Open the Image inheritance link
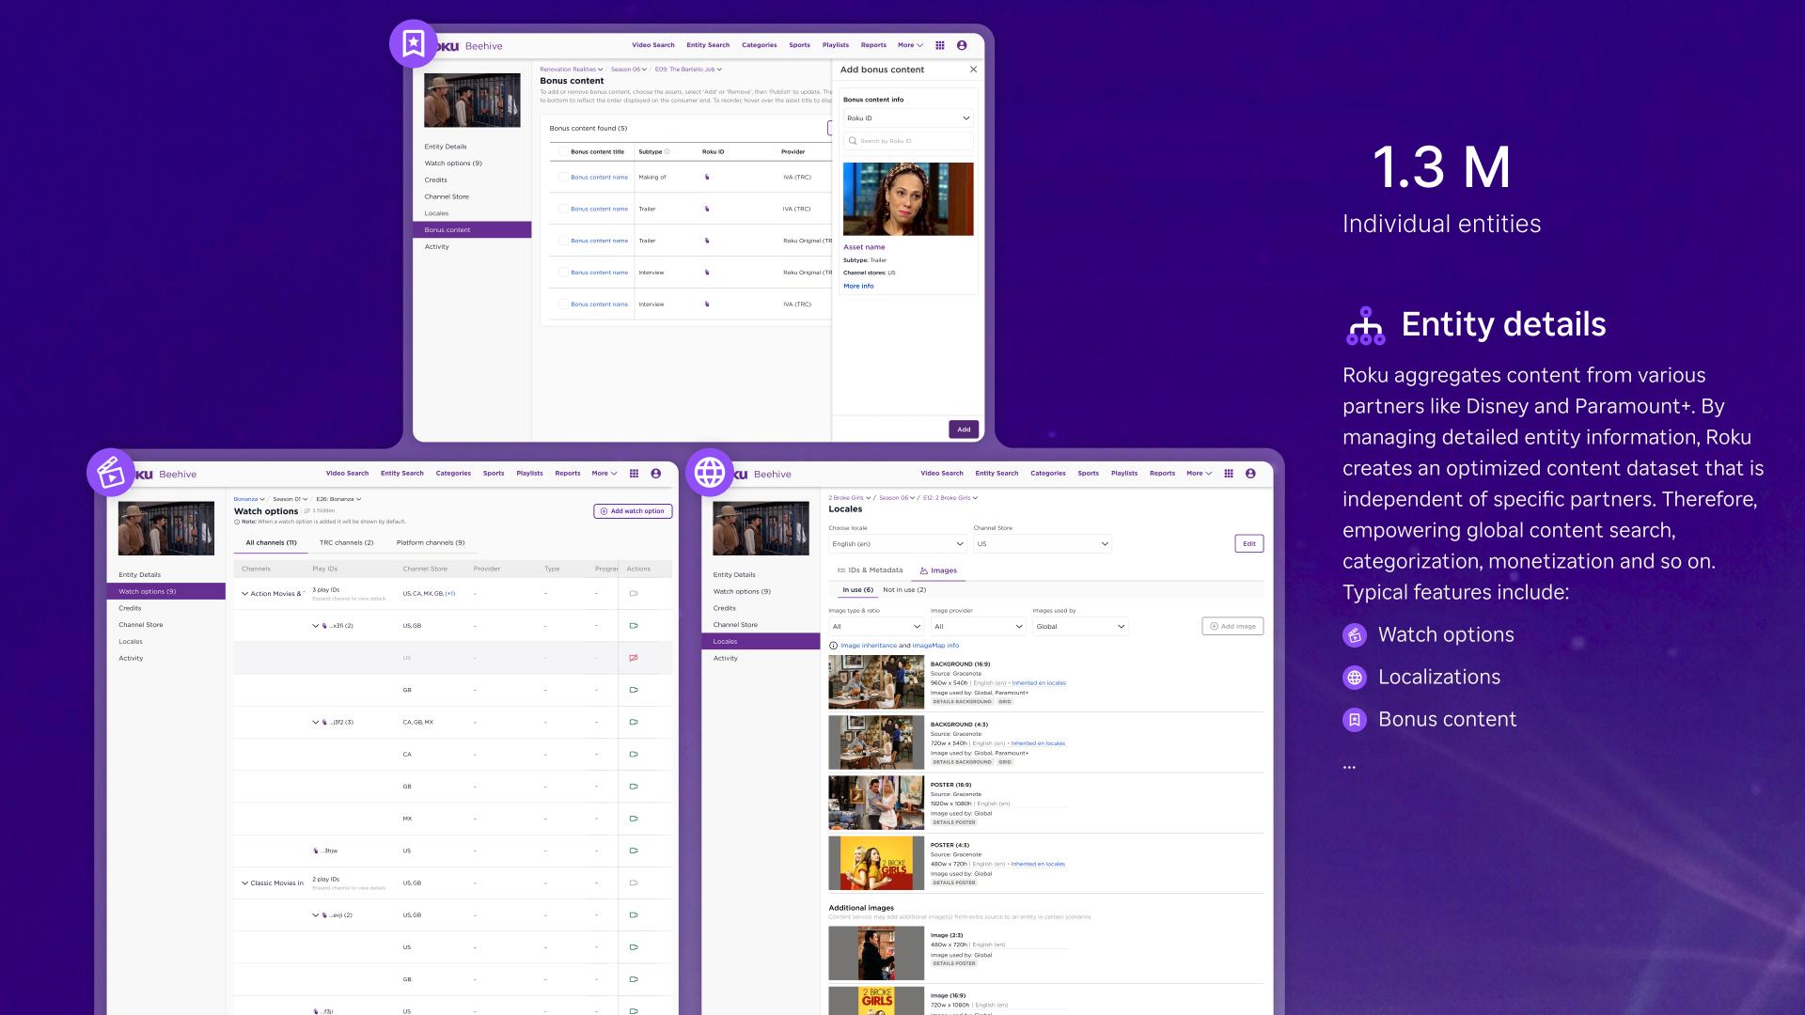1805x1015 pixels. pyautogui.click(x=865, y=646)
